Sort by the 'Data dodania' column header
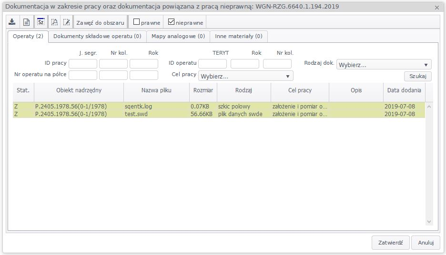This screenshot has width=446, height=255. tap(404, 90)
